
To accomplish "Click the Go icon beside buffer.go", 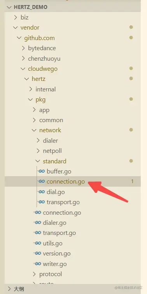I will coord(42,171).
